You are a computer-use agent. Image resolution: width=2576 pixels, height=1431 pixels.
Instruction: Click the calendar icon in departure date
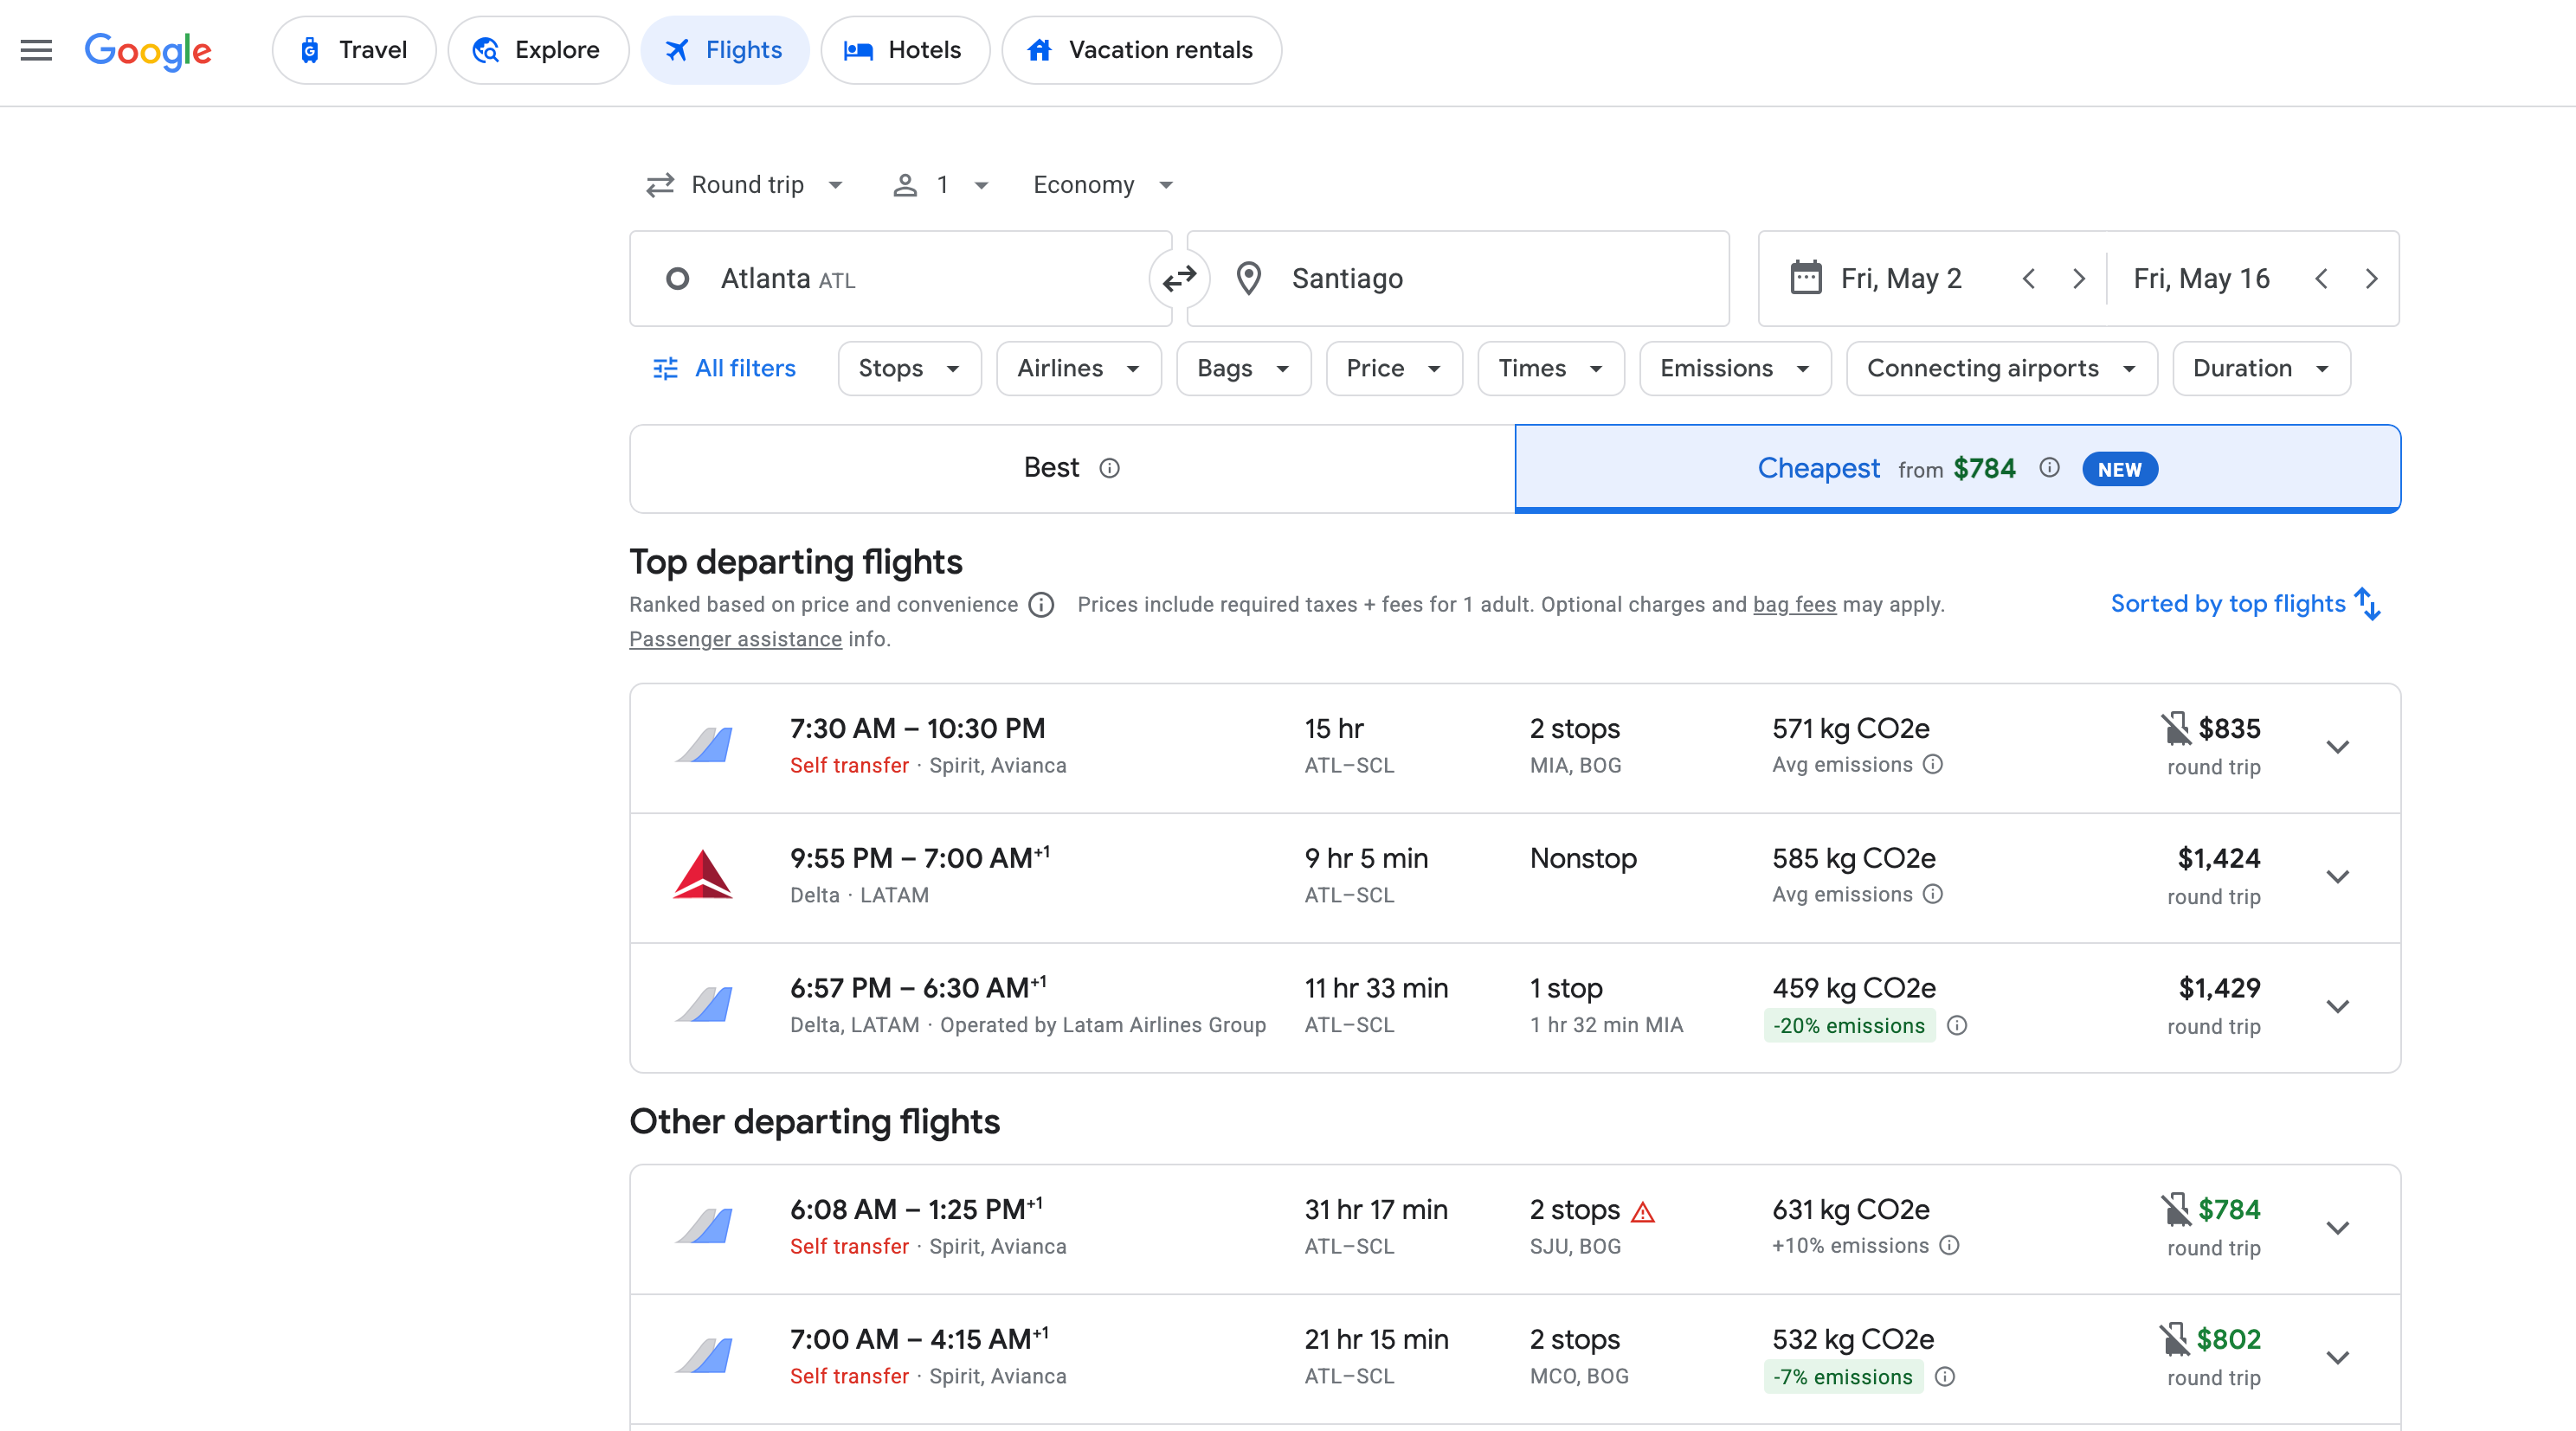click(x=1805, y=278)
